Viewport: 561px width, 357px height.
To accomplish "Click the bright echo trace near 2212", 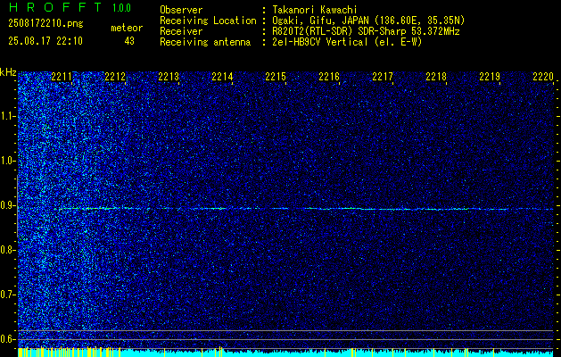I will (103, 208).
